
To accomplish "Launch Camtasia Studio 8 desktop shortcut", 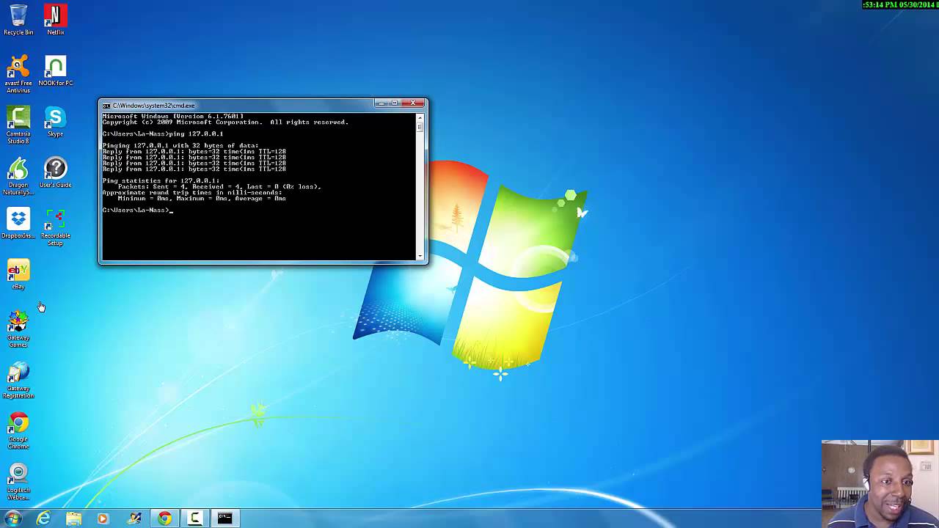I will tap(18, 125).
